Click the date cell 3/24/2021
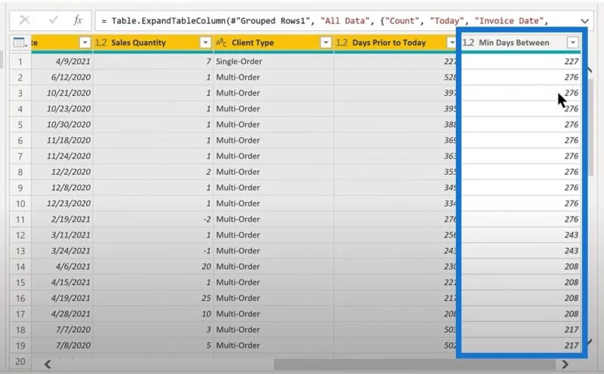Image resolution: width=604 pixels, height=374 pixels. click(63, 251)
